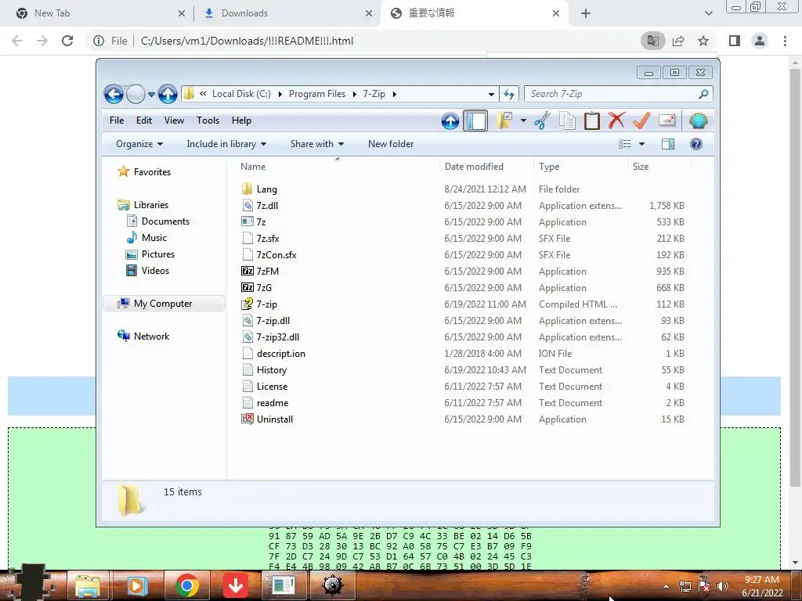The image size is (802, 601).
Task: Click the red X Delete icon
Action: click(616, 121)
